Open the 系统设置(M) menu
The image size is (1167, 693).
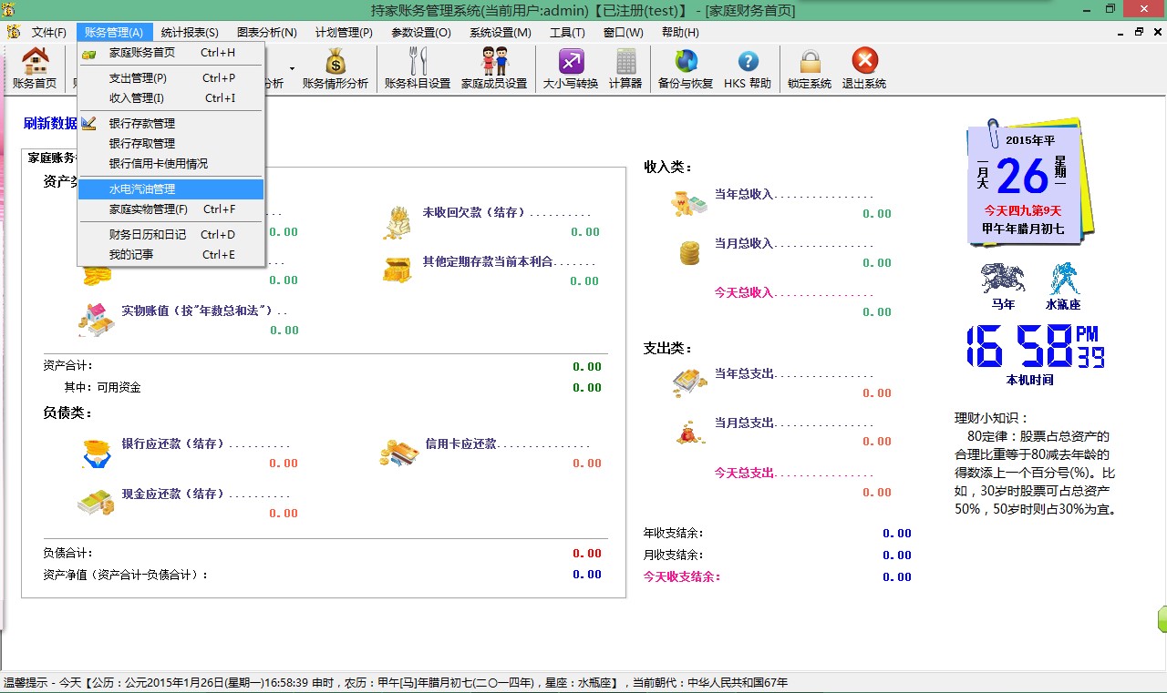pyautogui.click(x=500, y=33)
